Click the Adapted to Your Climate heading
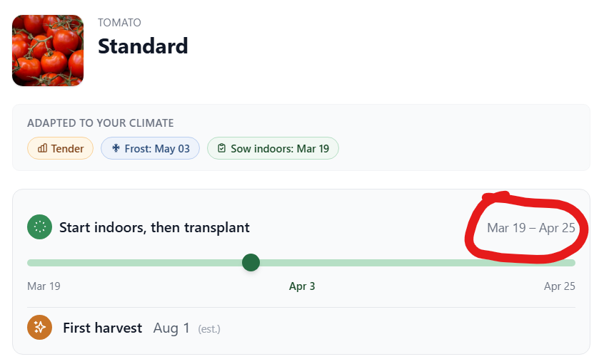Image resolution: width=594 pixels, height=364 pixels. click(x=100, y=123)
